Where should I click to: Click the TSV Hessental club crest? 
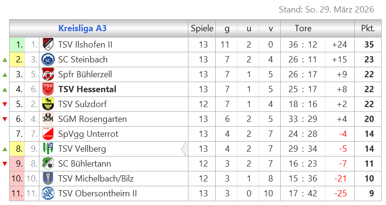(47, 89)
